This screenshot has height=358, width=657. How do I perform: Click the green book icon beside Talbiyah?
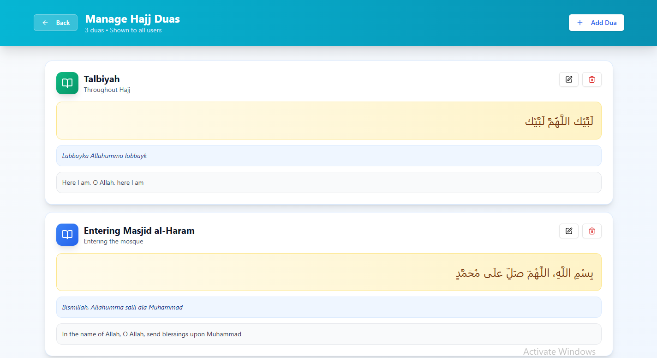point(67,83)
